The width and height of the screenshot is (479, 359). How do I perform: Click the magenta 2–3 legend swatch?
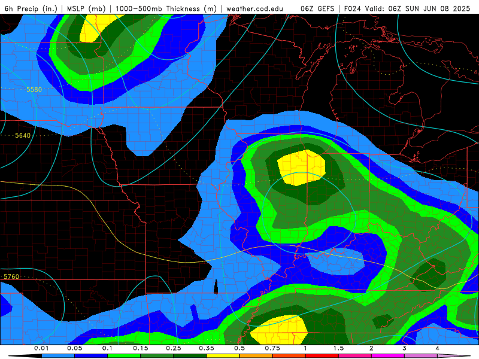(x=388, y=356)
